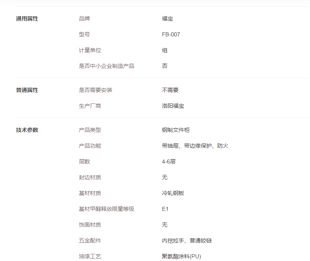Click the 生产厂商 label
This screenshot has width=310, height=261.
tap(90, 106)
